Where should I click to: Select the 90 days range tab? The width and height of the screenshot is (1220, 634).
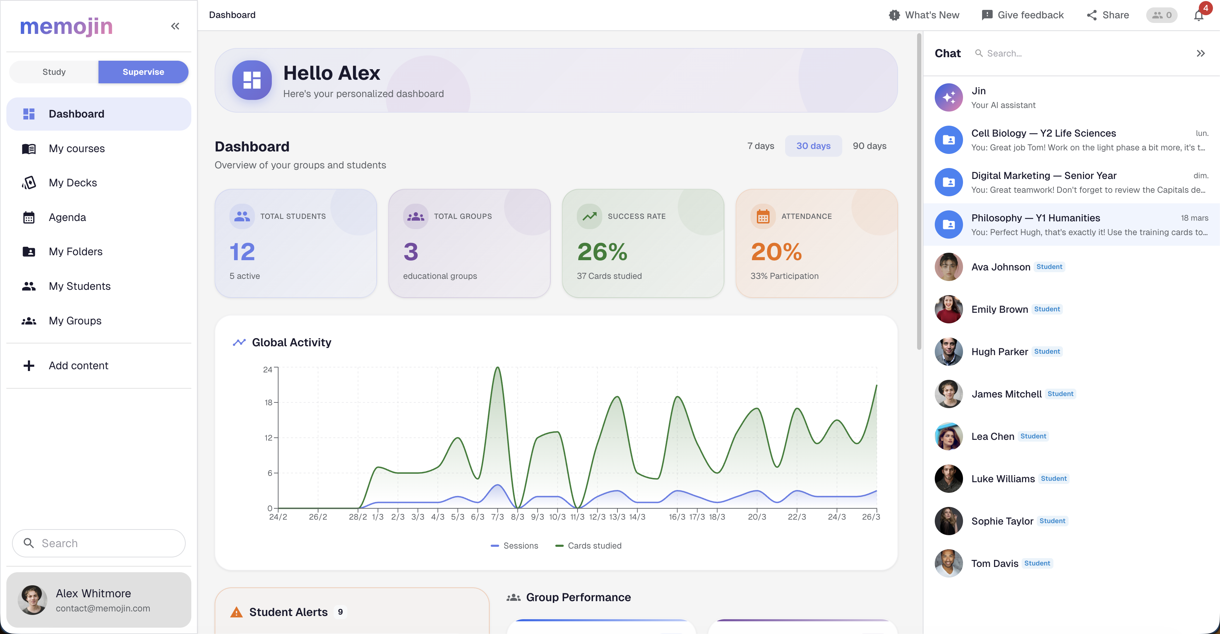coord(869,146)
